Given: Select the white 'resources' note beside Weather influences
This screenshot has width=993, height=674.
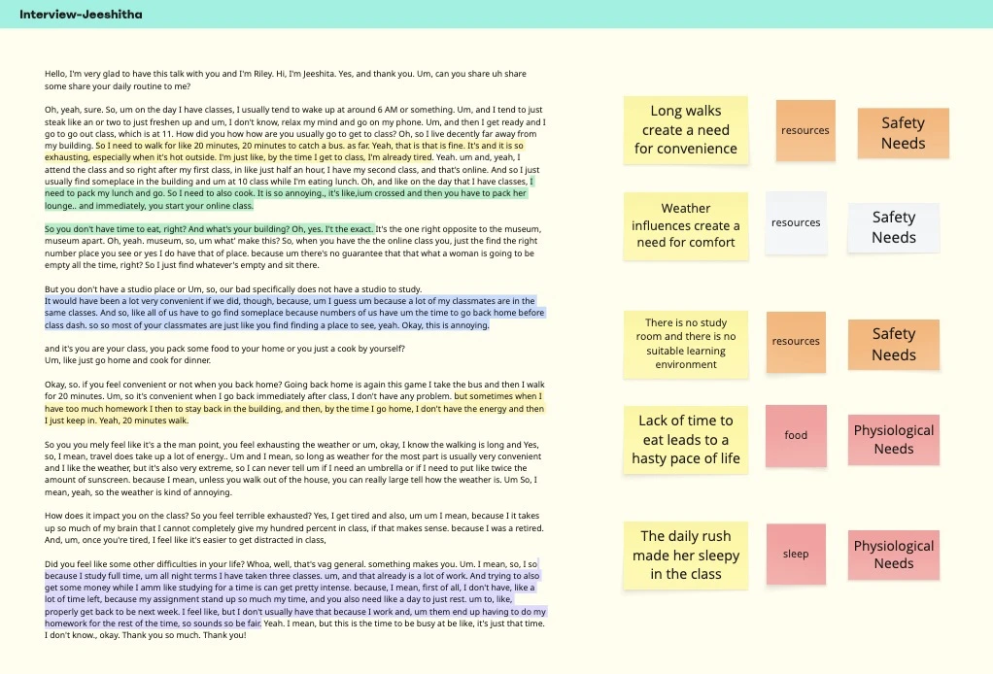Looking at the screenshot, I should click(x=796, y=222).
